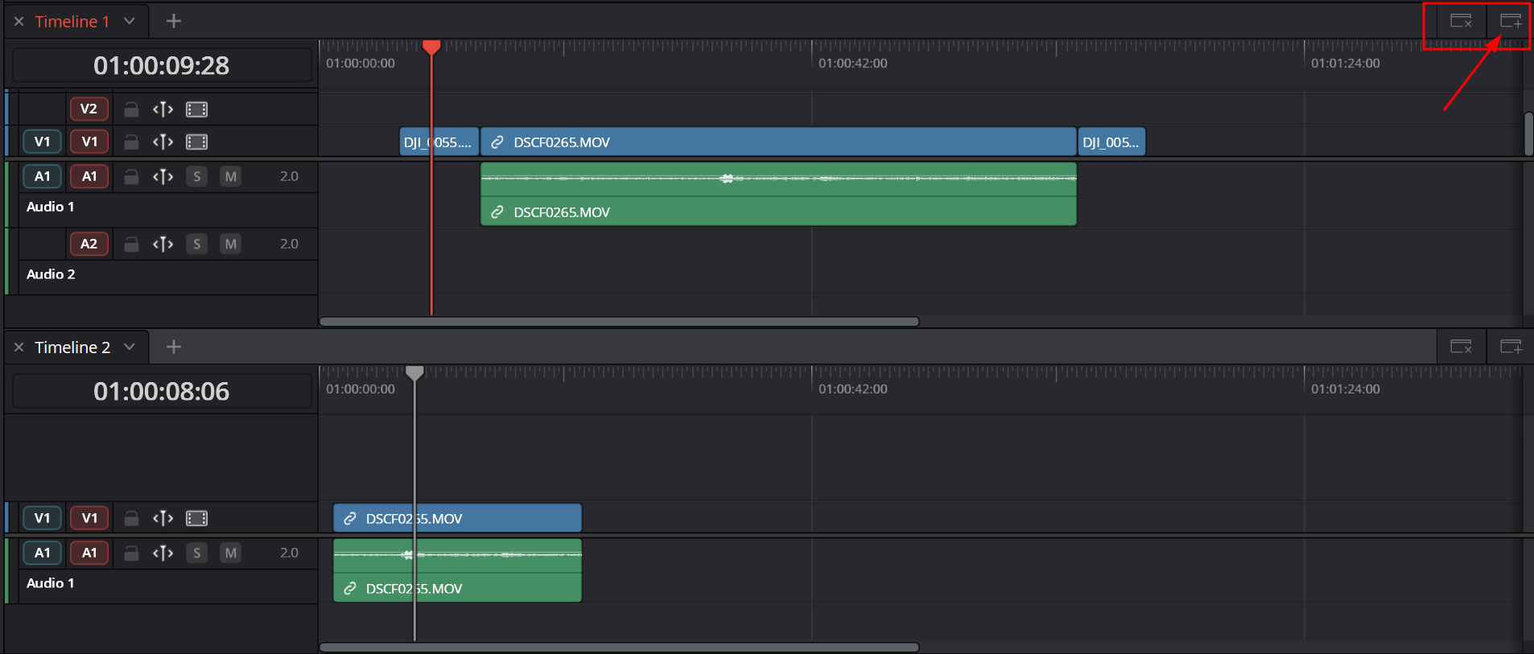Solo the A1 track in Timeline 2

[197, 553]
